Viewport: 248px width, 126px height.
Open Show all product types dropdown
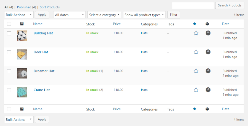click(x=144, y=15)
